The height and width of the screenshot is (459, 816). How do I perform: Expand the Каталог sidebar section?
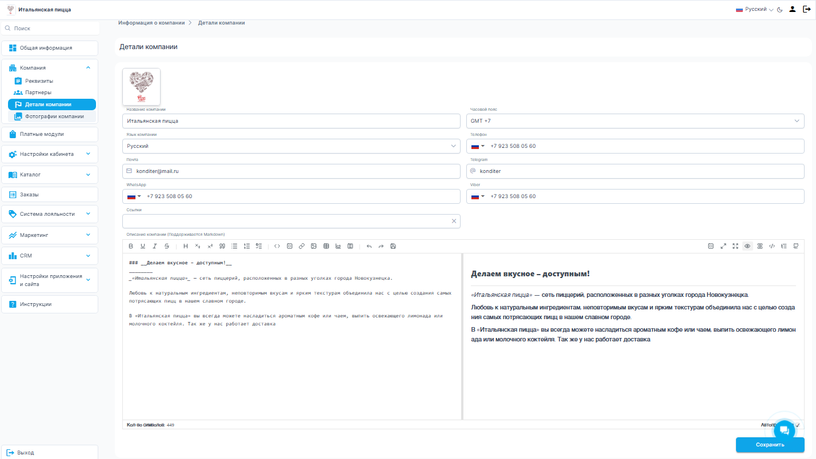50,175
